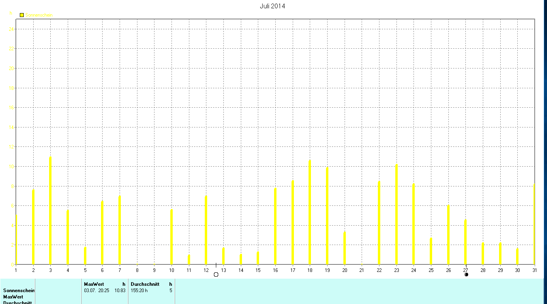Click the bar for day 12
The width and height of the screenshot is (547, 304).
tap(206, 230)
